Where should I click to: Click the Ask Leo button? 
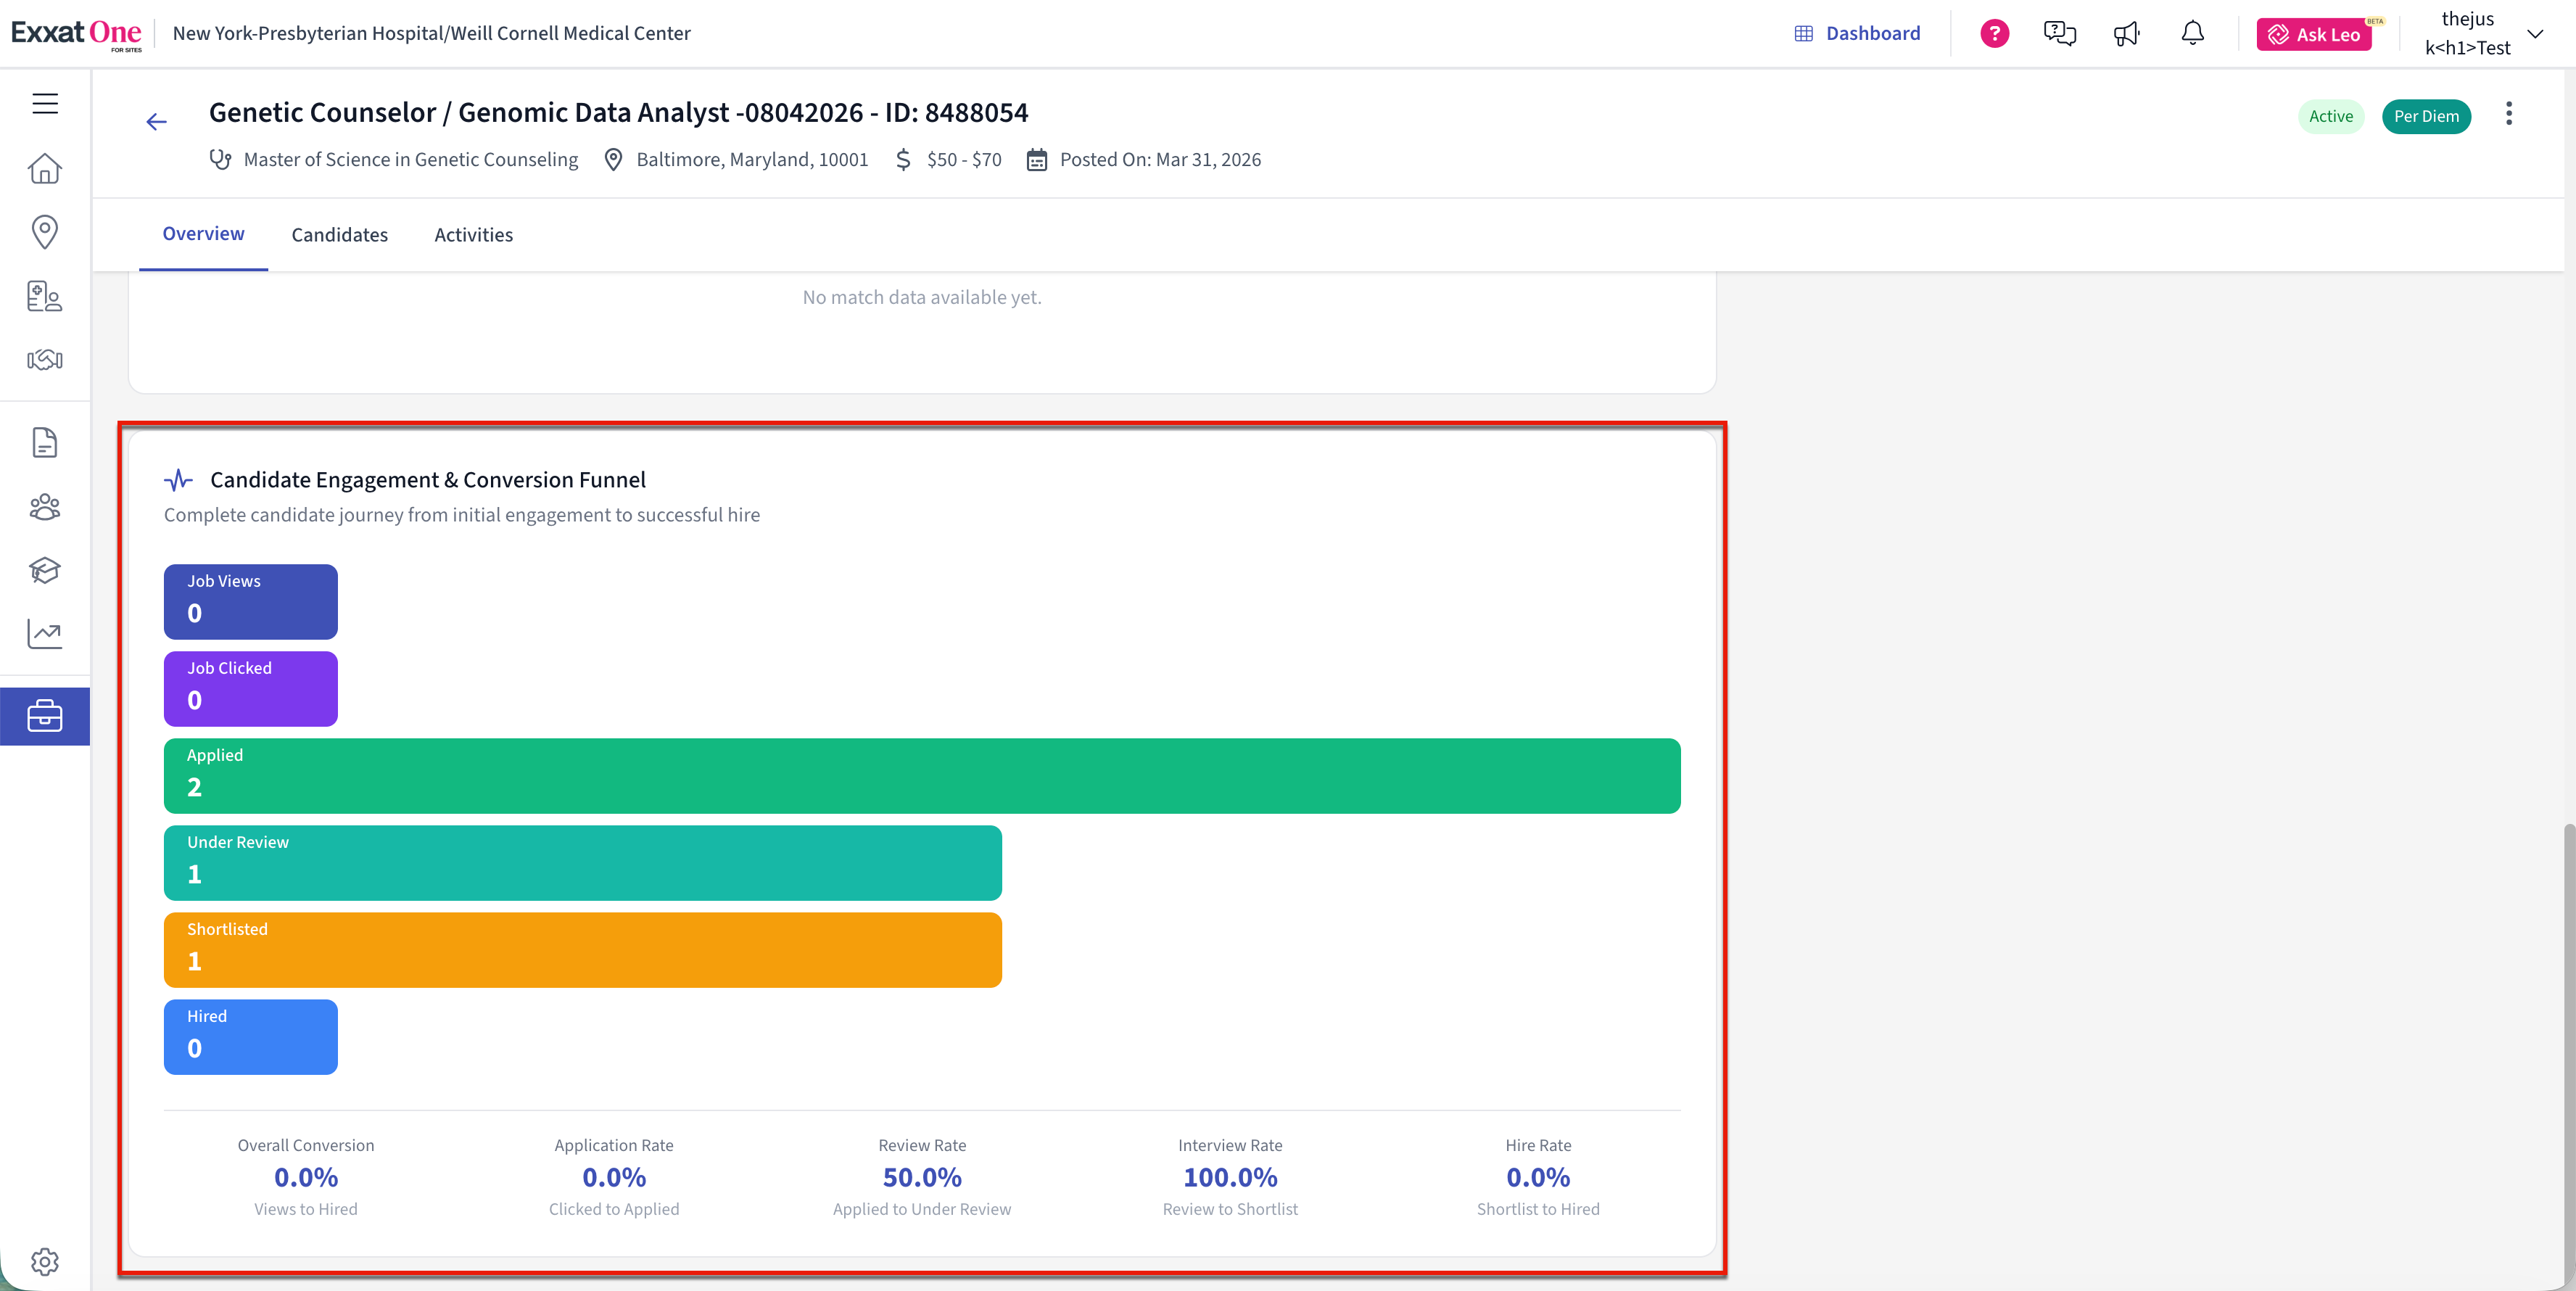click(2314, 34)
